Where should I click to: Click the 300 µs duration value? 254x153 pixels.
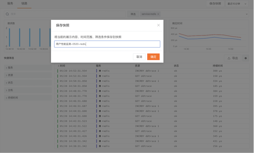(x=217, y=71)
